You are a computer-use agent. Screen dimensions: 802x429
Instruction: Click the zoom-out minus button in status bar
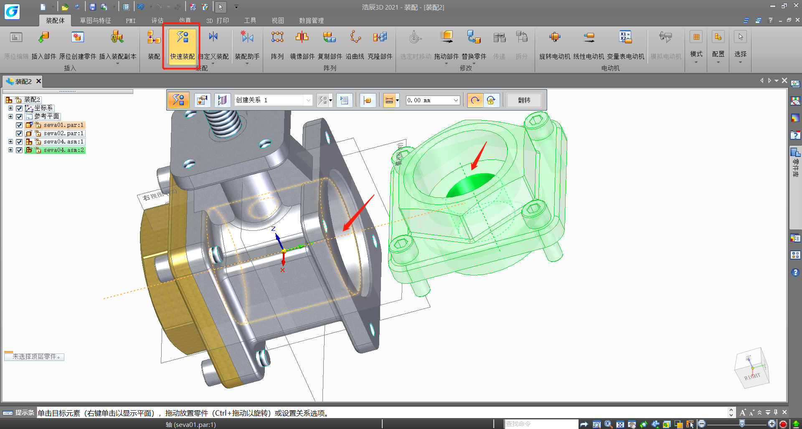pyautogui.click(x=702, y=424)
